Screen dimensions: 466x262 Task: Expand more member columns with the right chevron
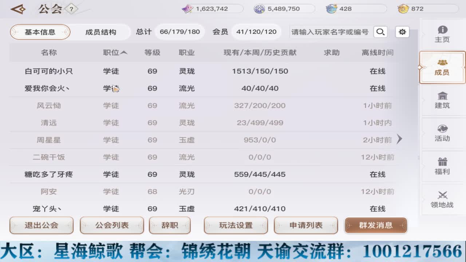[400, 139]
